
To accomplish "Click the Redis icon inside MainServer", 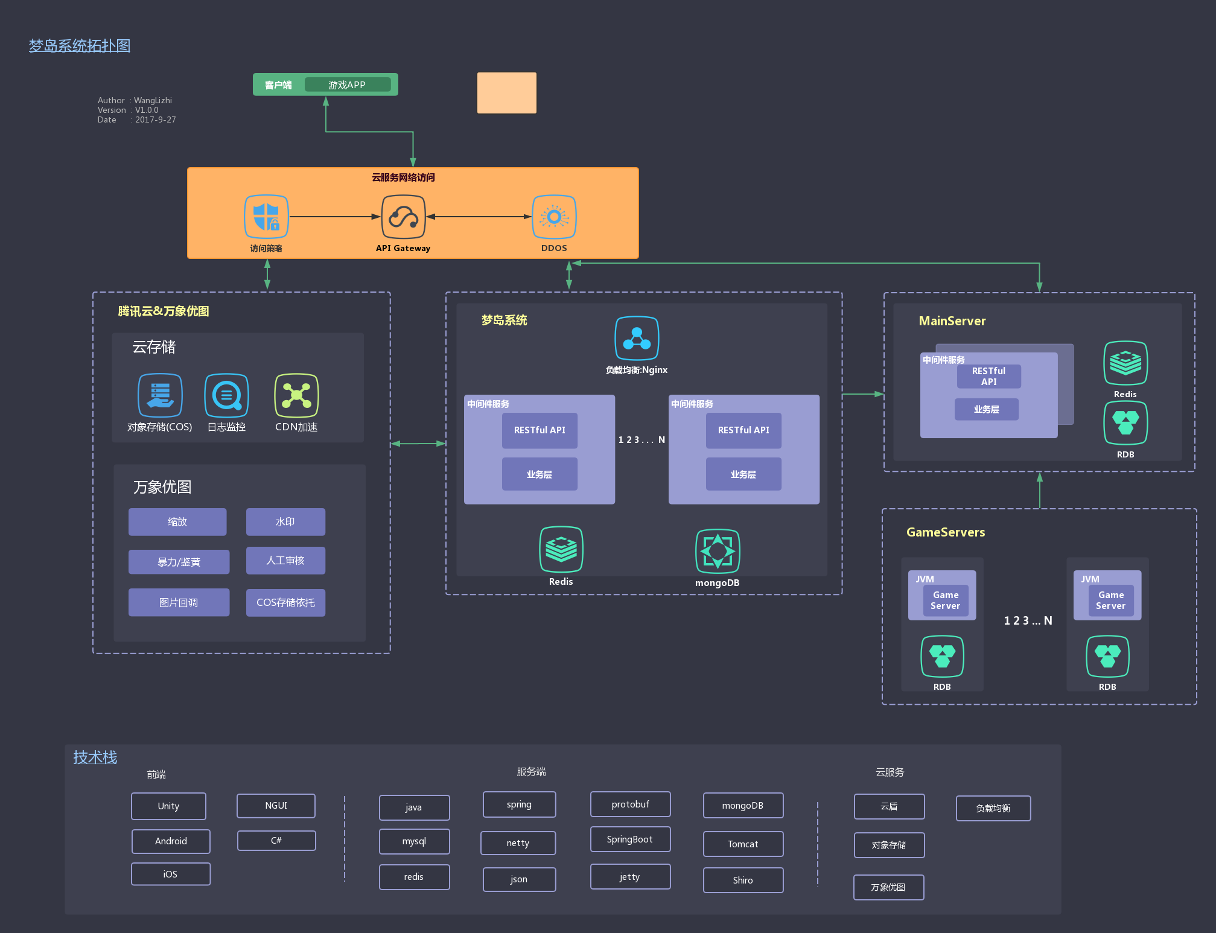I will tap(1125, 363).
